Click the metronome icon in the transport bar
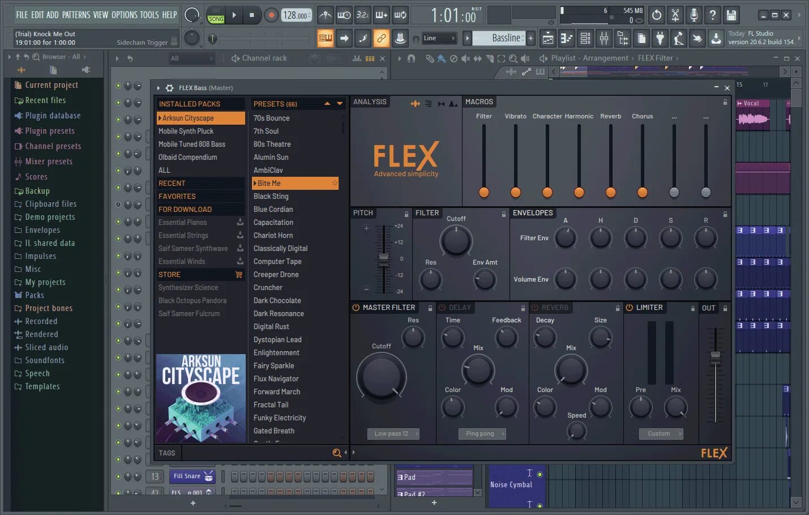The width and height of the screenshot is (809, 515). pos(326,15)
